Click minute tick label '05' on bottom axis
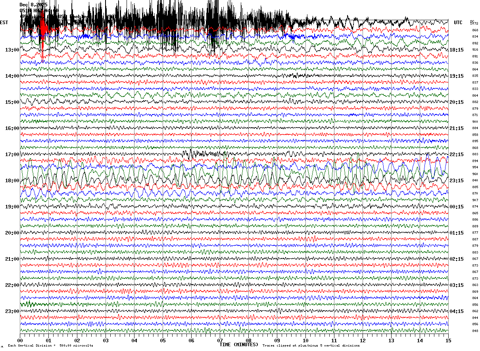This screenshot has height=351, width=480. (x=163, y=340)
